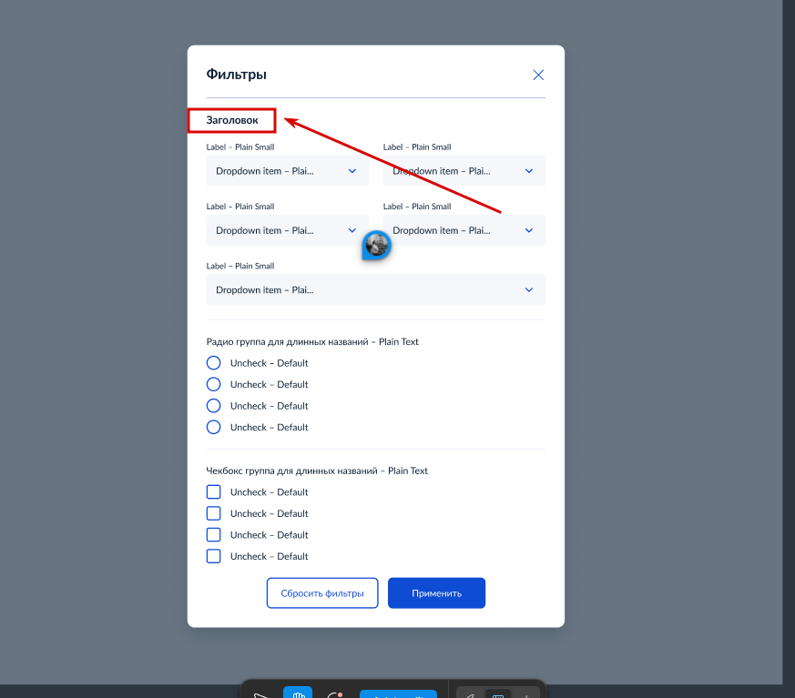The height and width of the screenshot is (698, 795).
Task: Close the Фильтры dialog with the X icon
Action: (538, 75)
